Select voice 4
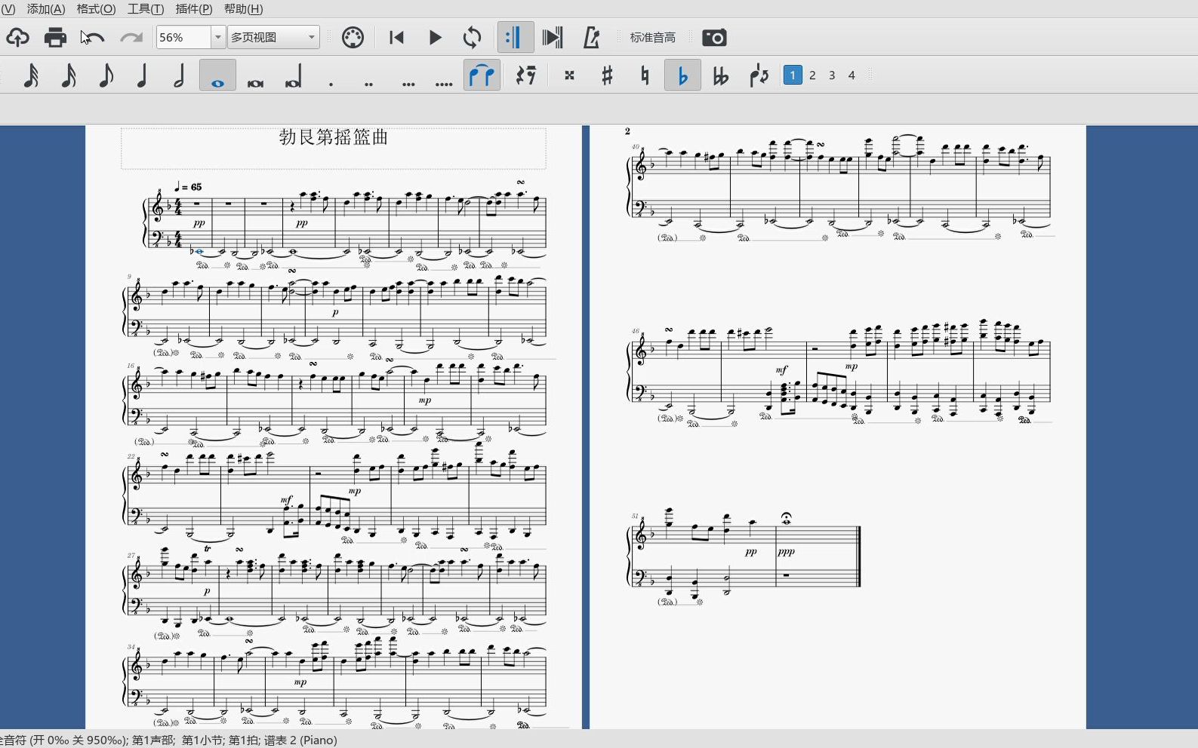 coord(852,75)
